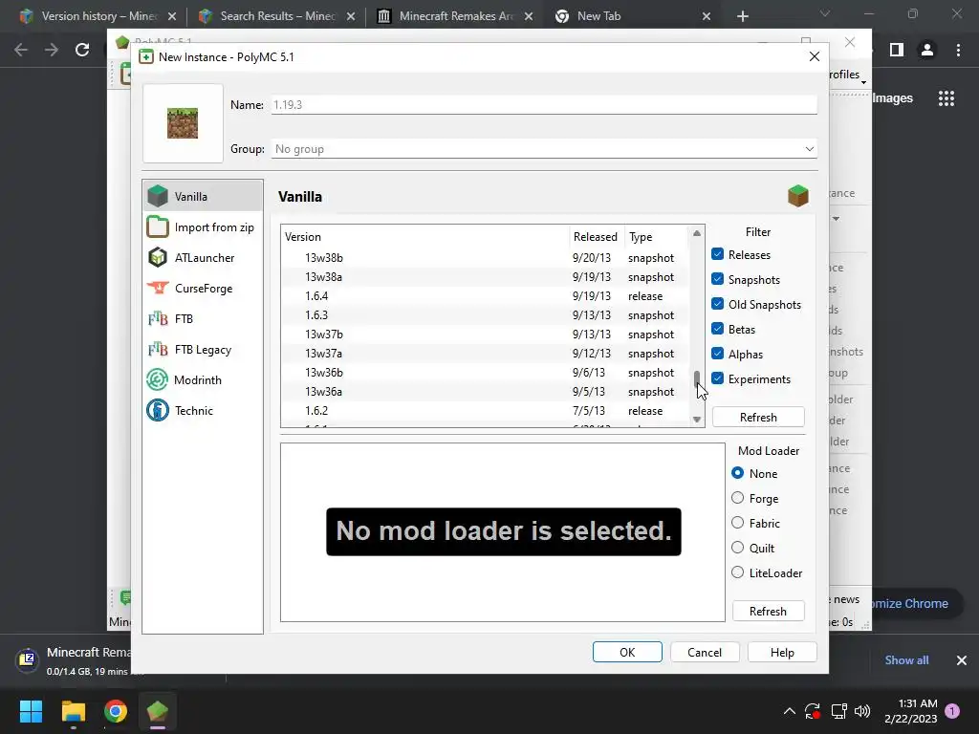Click the version list scrollbar thumb

coord(697,379)
